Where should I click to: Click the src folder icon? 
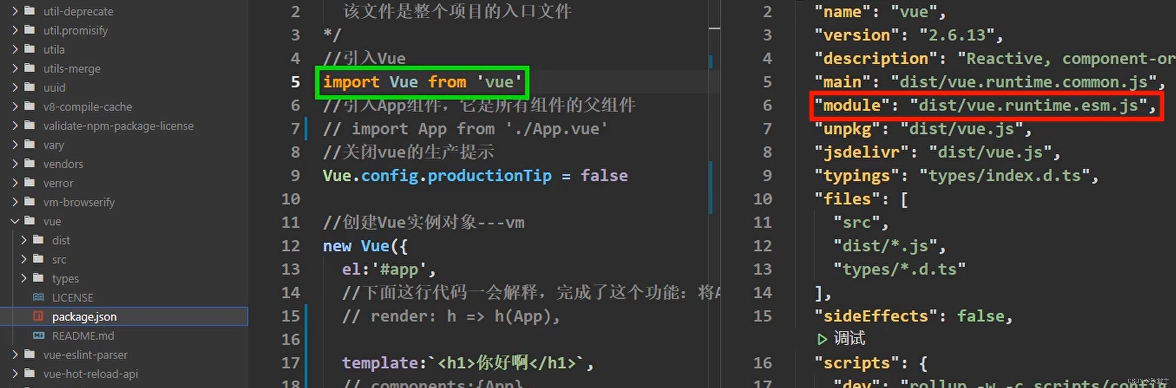pos(39,259)
